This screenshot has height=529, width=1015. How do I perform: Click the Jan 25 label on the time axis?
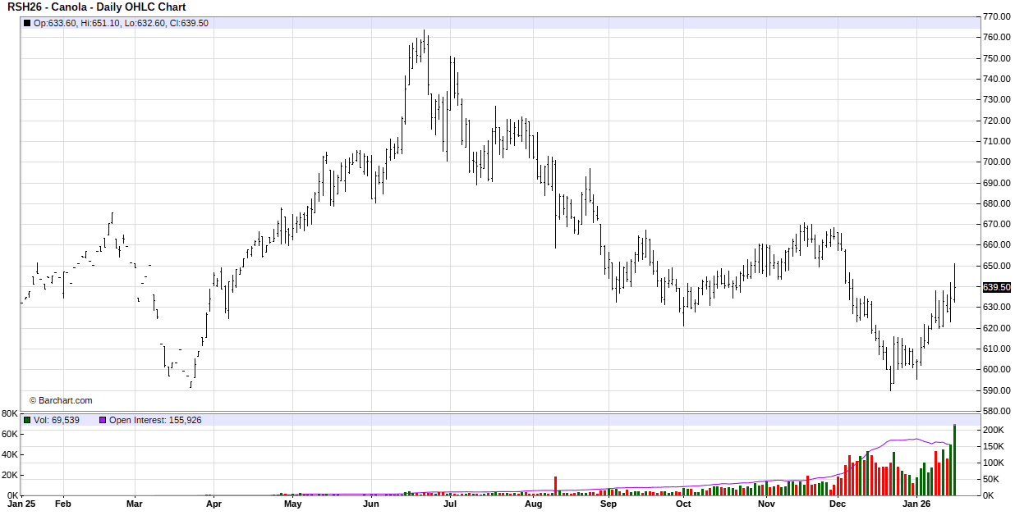(20, 504)
